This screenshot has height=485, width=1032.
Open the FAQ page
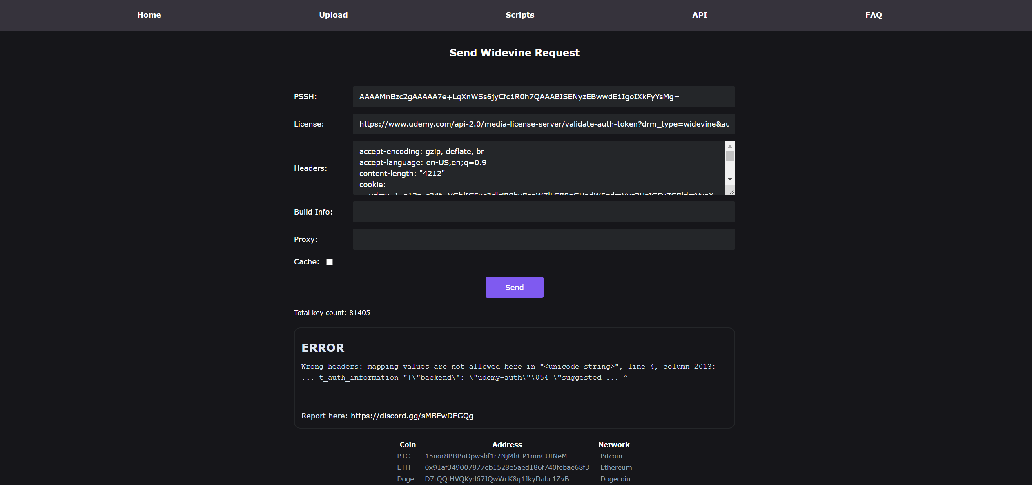[x=874, y=15]
